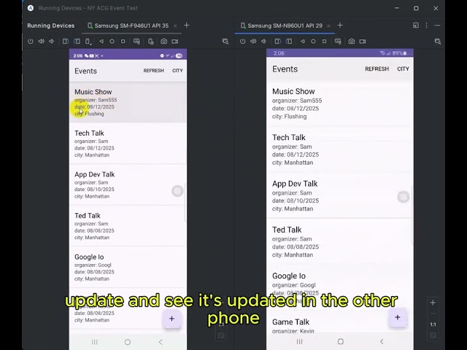Screen dimensions: 467x350
Task: Start screen recording on SM-N960U1 device
Action: click(363, 42)
